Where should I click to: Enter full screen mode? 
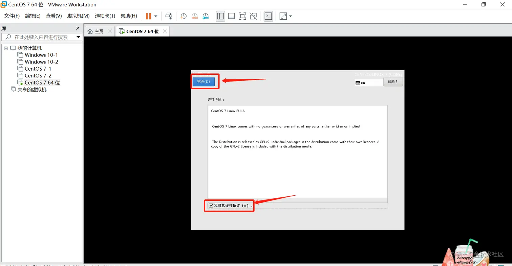tap(242, 16)
